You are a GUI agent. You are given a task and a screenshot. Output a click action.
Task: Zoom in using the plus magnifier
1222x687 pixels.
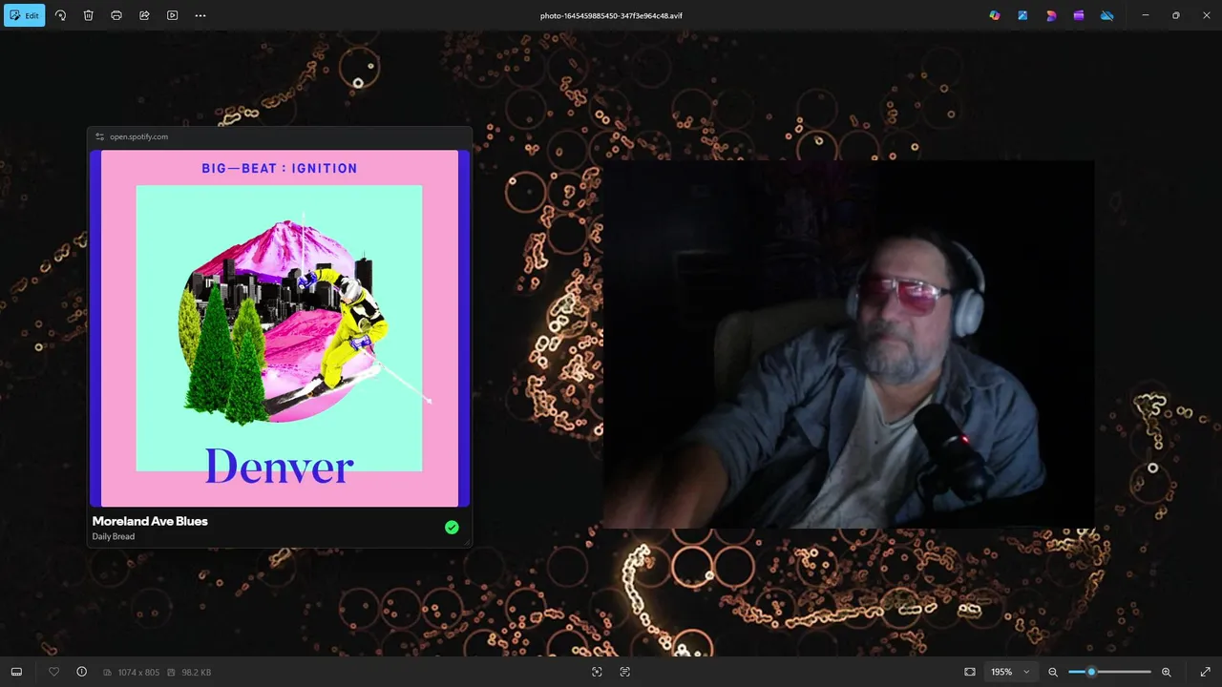pyautogui.click(x=1166, y=672)
